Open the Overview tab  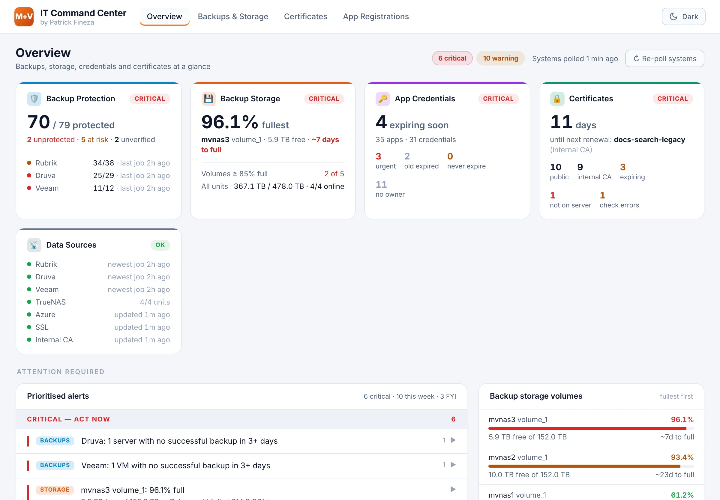tap(164, 16)
